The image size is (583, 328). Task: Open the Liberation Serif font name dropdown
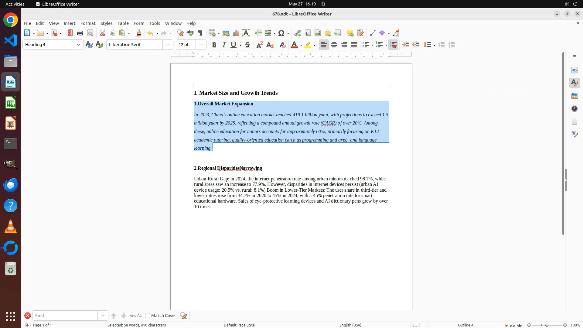[x=168, y=45]
